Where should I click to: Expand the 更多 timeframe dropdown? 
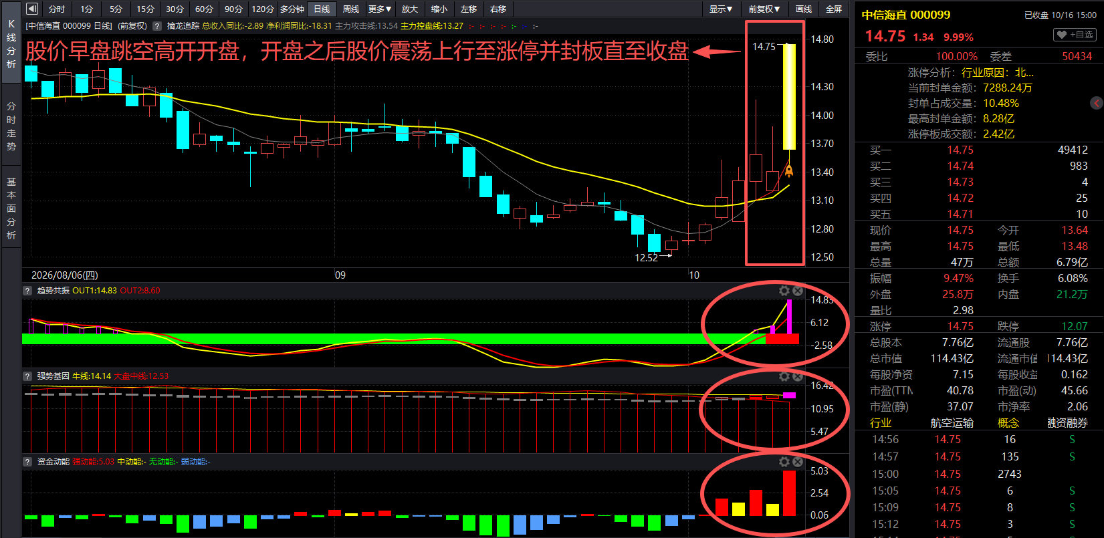click(x=380, y=9)
